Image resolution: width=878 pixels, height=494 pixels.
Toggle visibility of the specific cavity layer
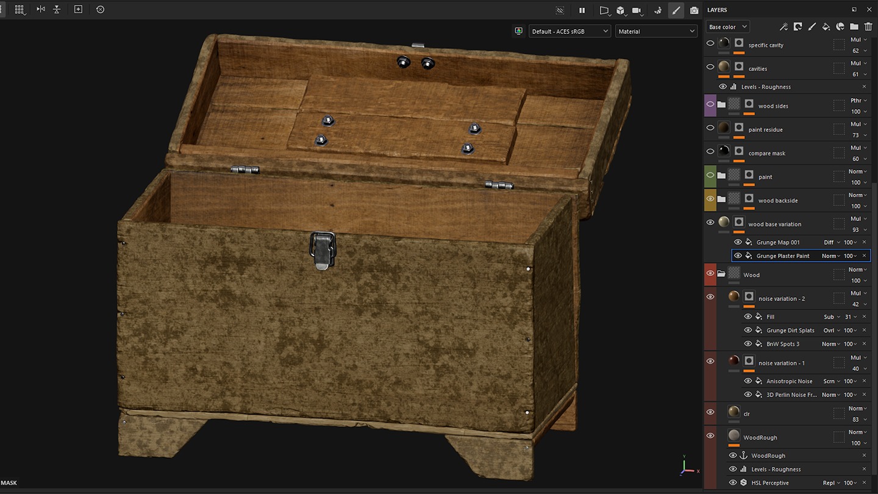710,43
